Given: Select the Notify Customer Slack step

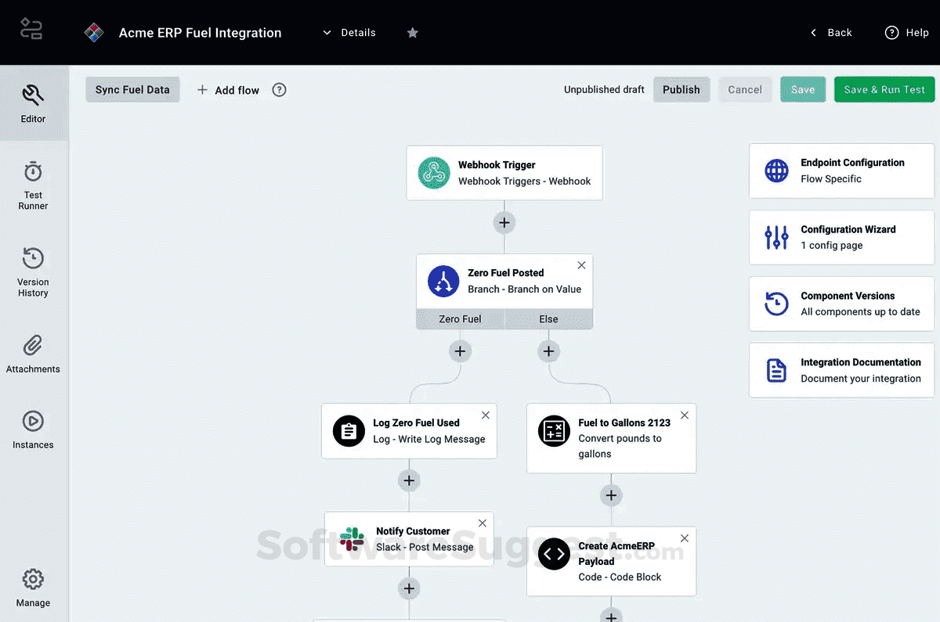Looking at the screenshot, I should [409, 538].
